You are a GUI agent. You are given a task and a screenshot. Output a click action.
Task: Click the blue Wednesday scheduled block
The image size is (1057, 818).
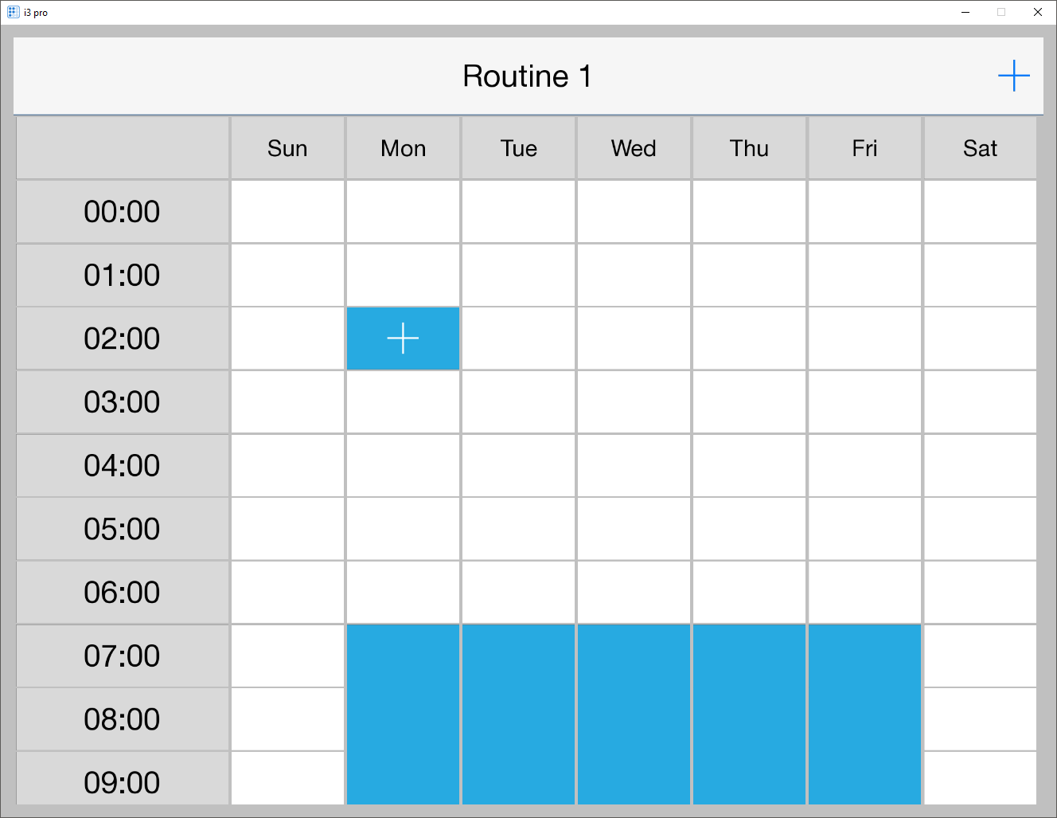pos(634,714)
